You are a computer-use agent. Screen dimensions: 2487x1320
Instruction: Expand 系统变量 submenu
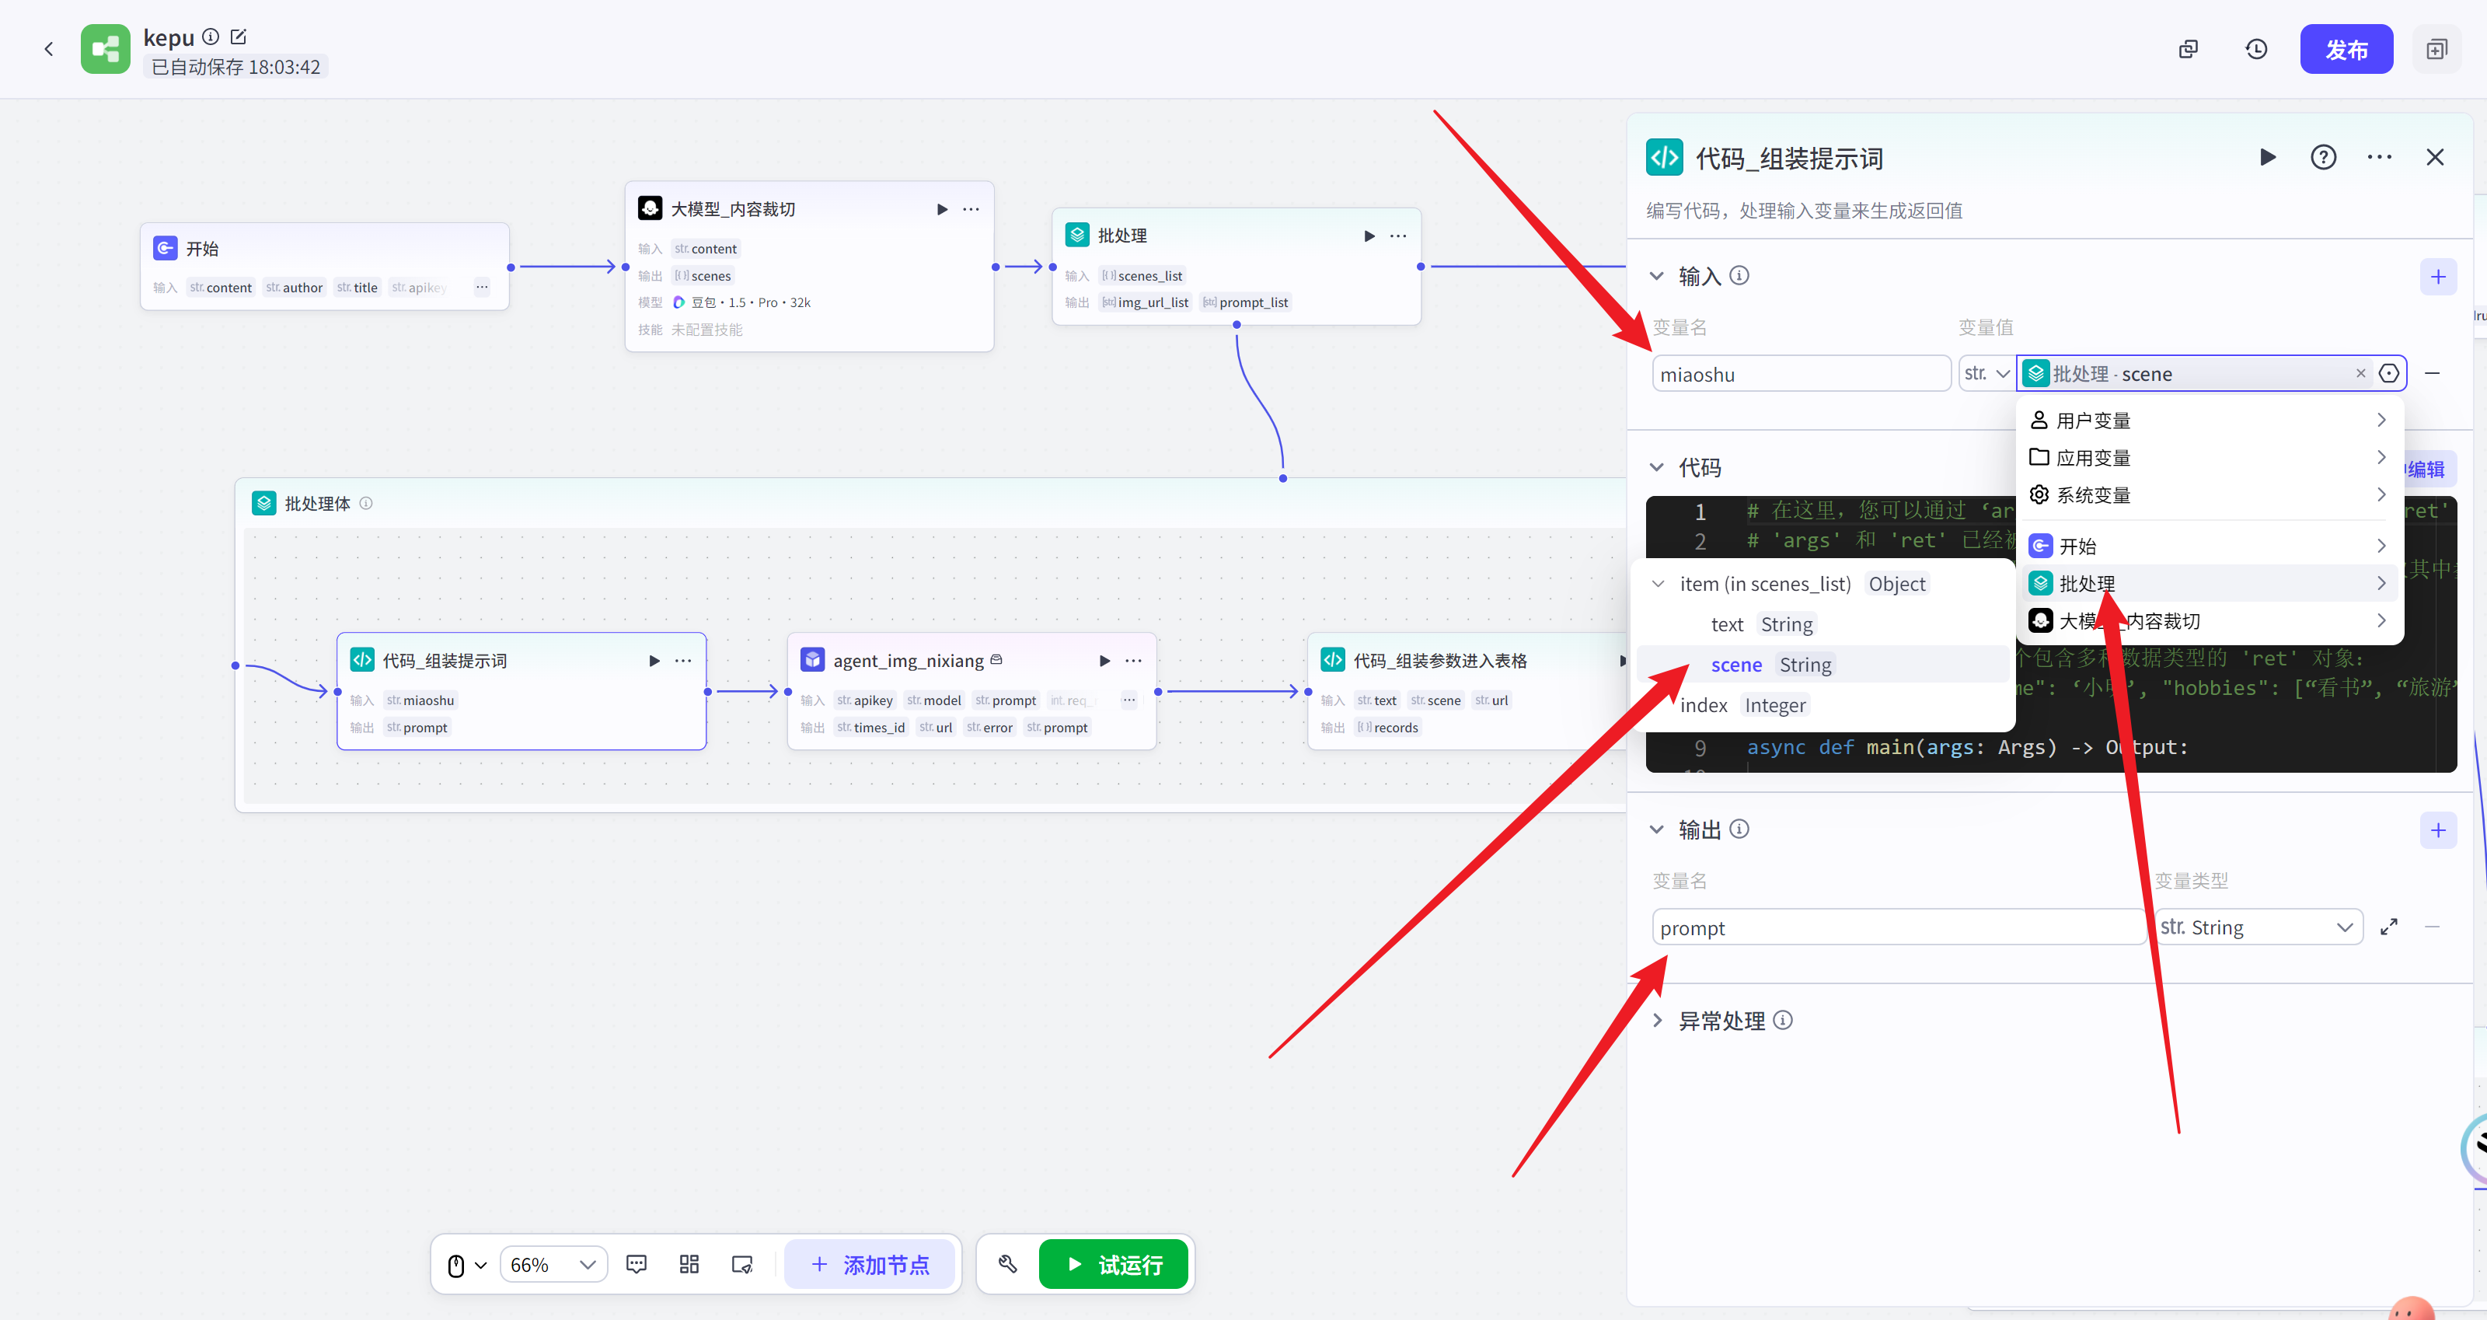click(2209, 494)
